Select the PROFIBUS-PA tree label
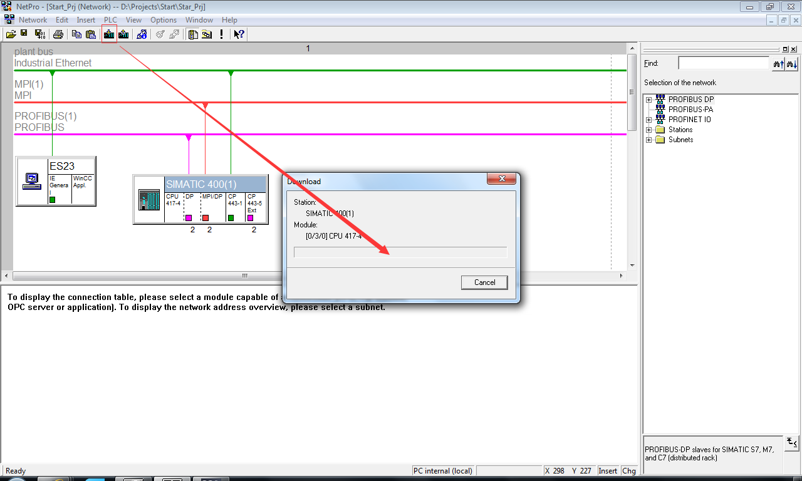The image size is (802, 481). pos(690,110)
